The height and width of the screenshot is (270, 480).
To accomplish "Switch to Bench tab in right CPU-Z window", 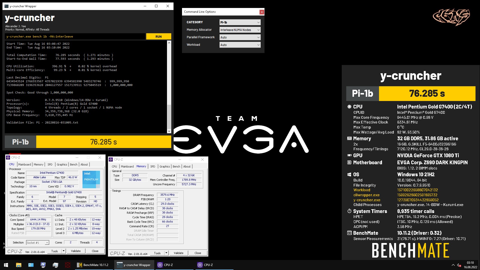I will point(176,166).
